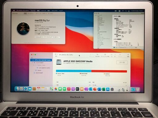Screen dimensions: 158x118
Task: Open the イメージ menu
Action: pos(44,10)
